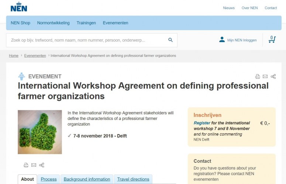Click the share icon below the thumbs-up image
The image size is (286, 184).
[x=42, y=165]
